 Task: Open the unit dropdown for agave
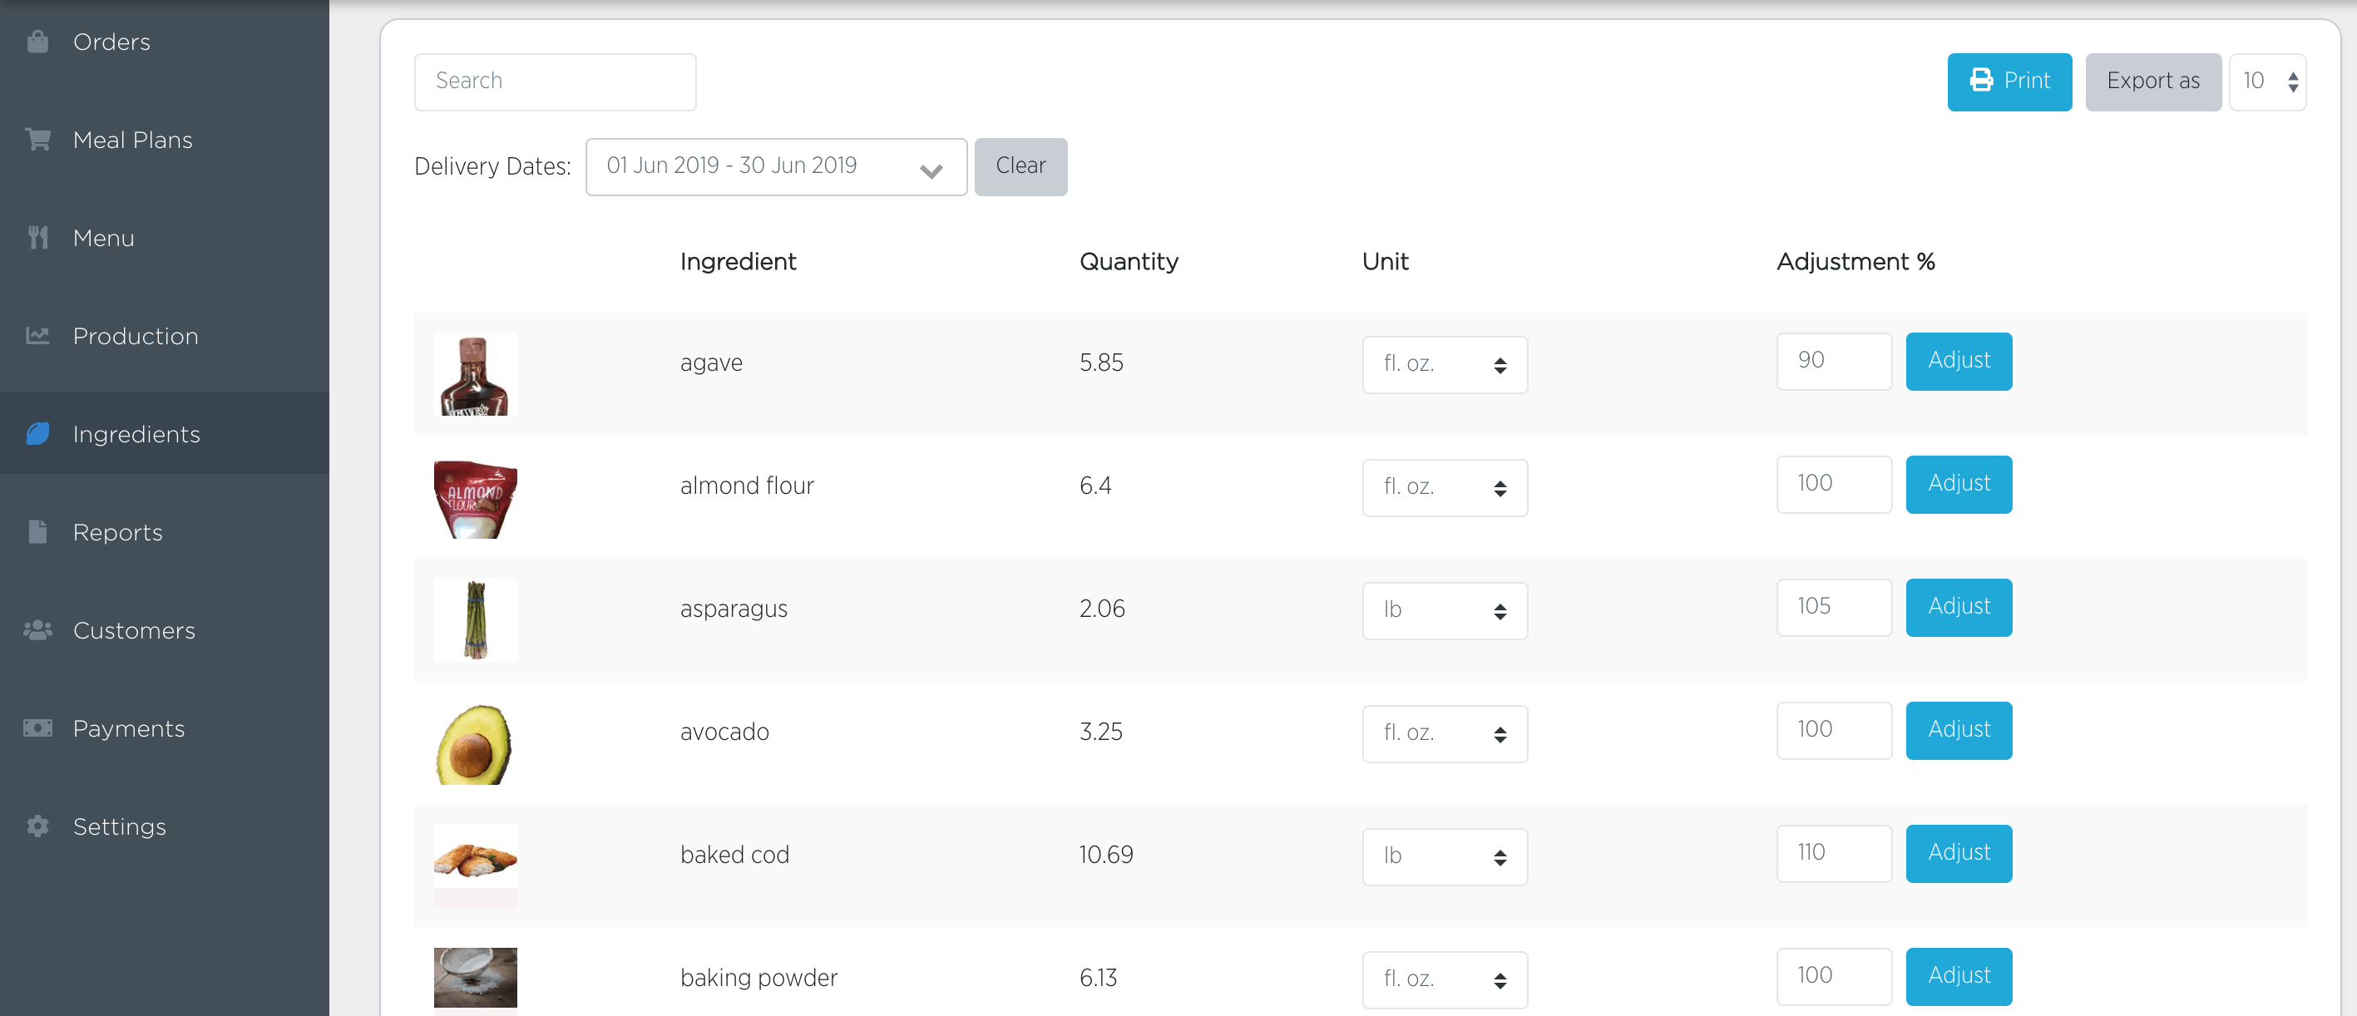coord(1444,364)
